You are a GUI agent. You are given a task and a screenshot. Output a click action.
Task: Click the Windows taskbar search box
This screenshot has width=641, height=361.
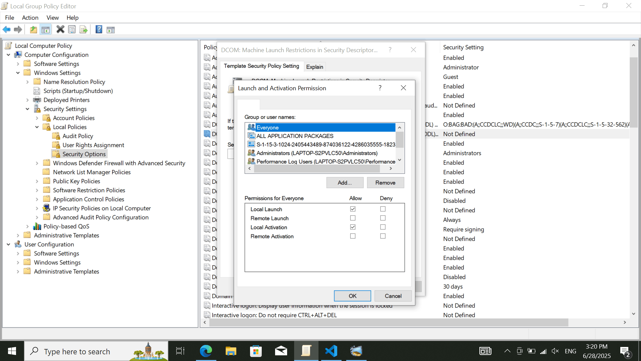(x=96, y=351)
